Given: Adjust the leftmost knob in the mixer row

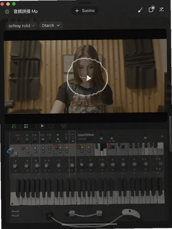Looking at the screenshot, I should click(x=15, y=166).
